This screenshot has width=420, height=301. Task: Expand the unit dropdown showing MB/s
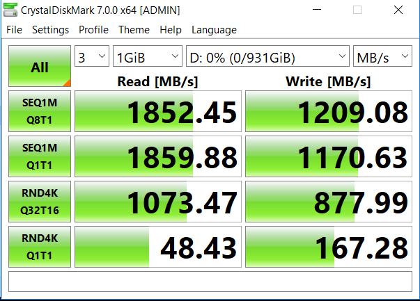[x=382, y=56]
